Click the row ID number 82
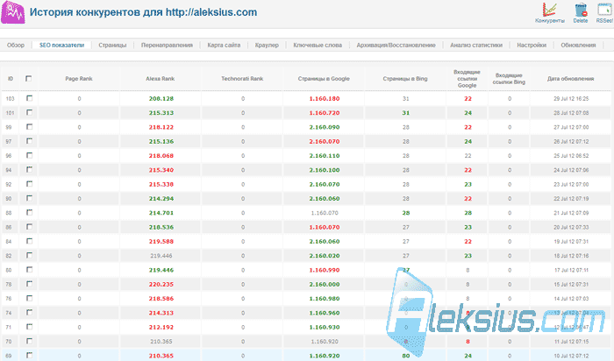The width and height of the screenshot is (614, 361). (9, 255)
